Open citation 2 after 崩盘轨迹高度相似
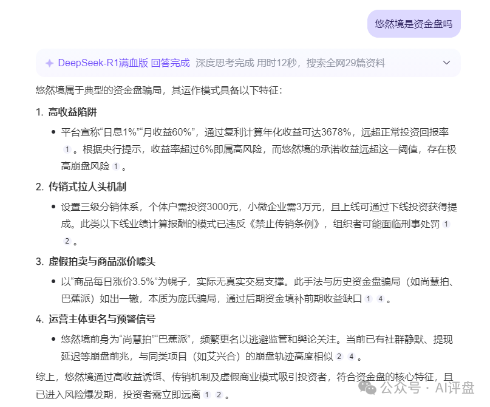490x407 pixels. 339,357
